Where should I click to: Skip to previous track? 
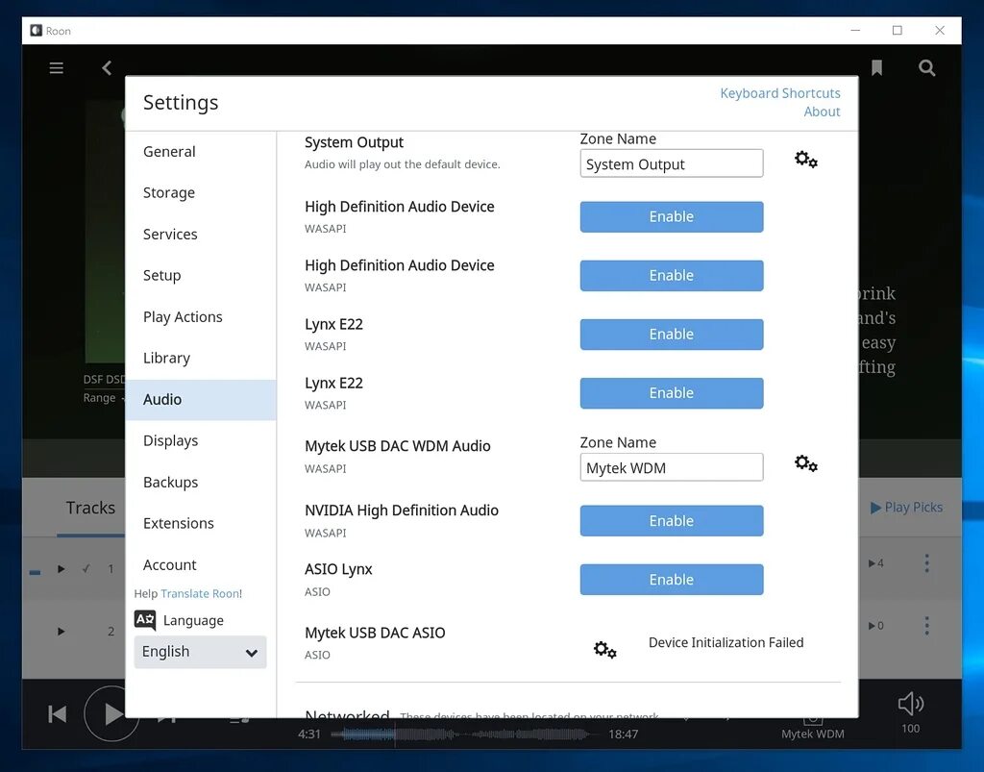[57, 713]
